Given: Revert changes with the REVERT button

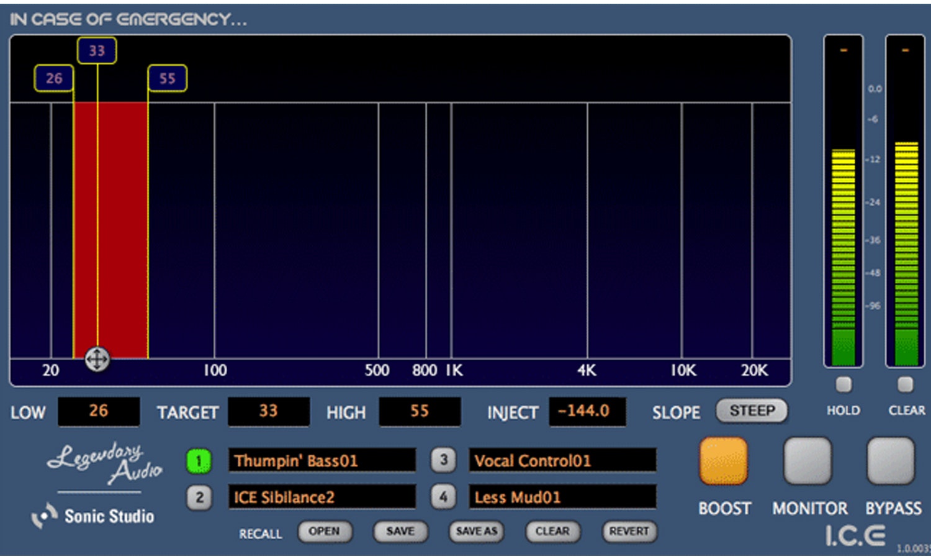Looking at the screenshot, I should [x=629, y=532].
